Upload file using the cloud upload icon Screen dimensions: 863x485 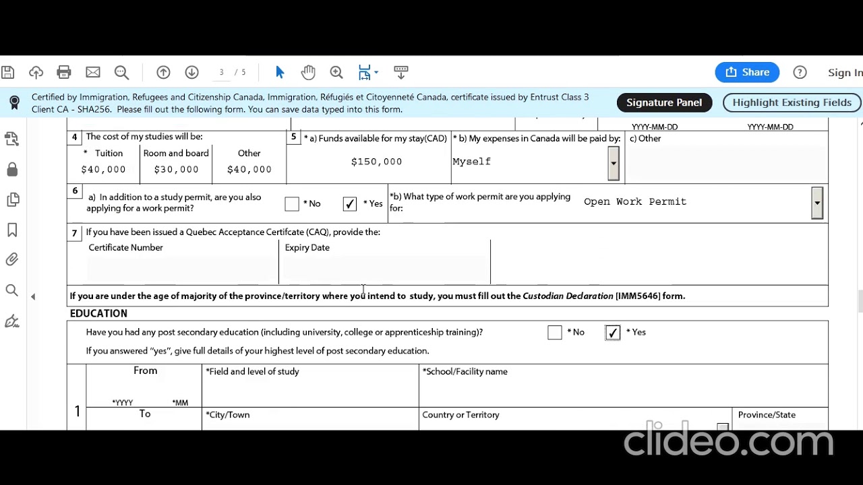(x=36, y=72)
